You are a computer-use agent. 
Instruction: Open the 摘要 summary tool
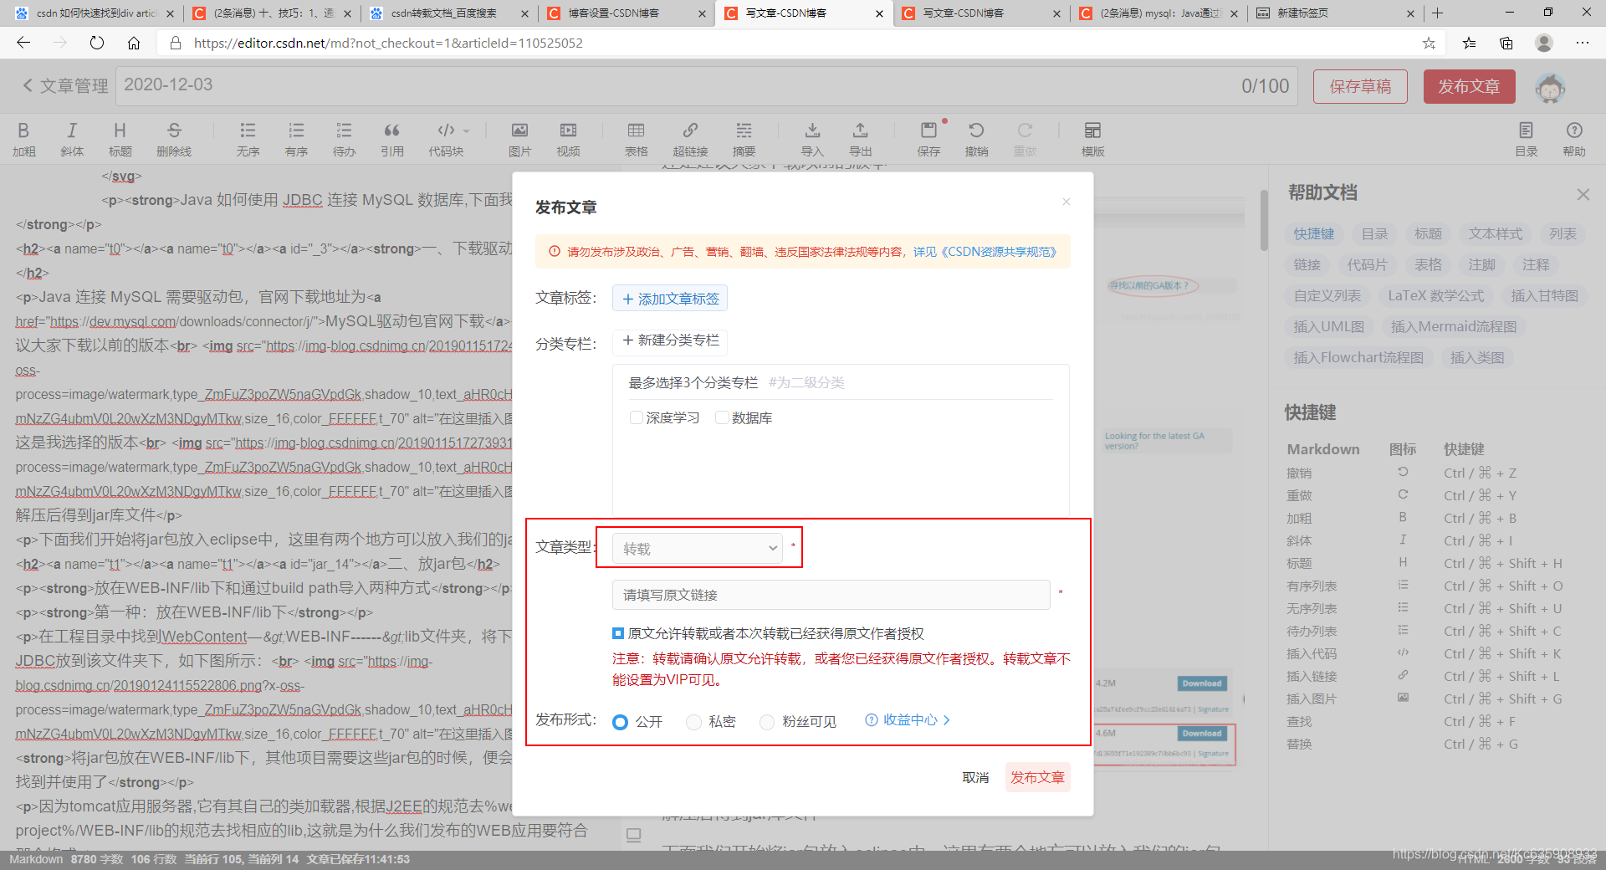pos(744,139)
